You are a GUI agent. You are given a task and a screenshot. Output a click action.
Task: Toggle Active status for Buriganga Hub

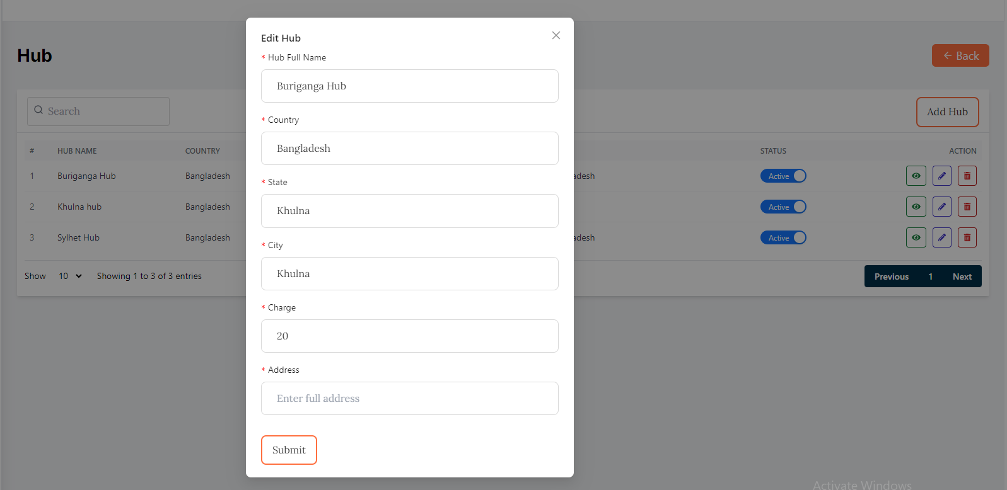point(783,176)
